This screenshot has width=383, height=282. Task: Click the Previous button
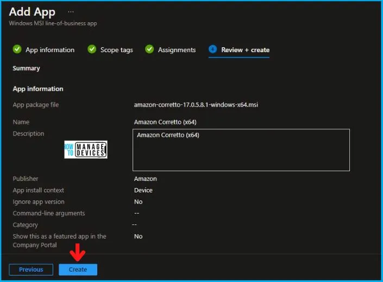coord(31,270)
